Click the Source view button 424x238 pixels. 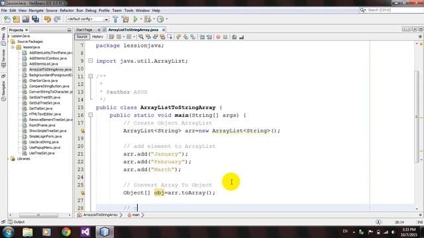(82, 37)
